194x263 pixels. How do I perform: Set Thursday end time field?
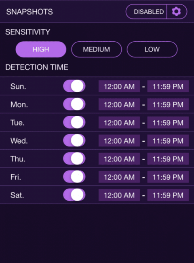(168, 159)
